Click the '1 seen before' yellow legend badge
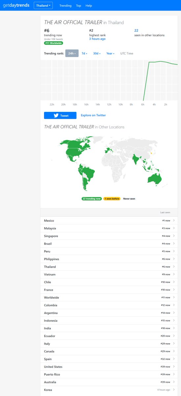Image resolution: width=181 pixels, height=396 pixels. tap(111, 199)
